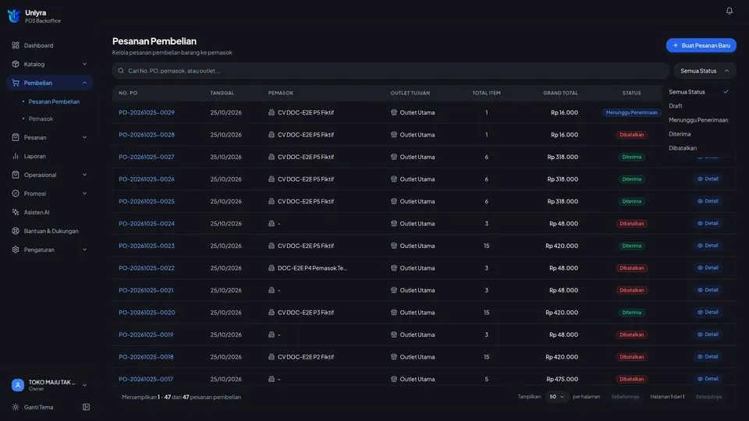This screenshot has width=749, height=421.
Task: Choose Dibatalkan status filter option
Action: pos(698,148)
